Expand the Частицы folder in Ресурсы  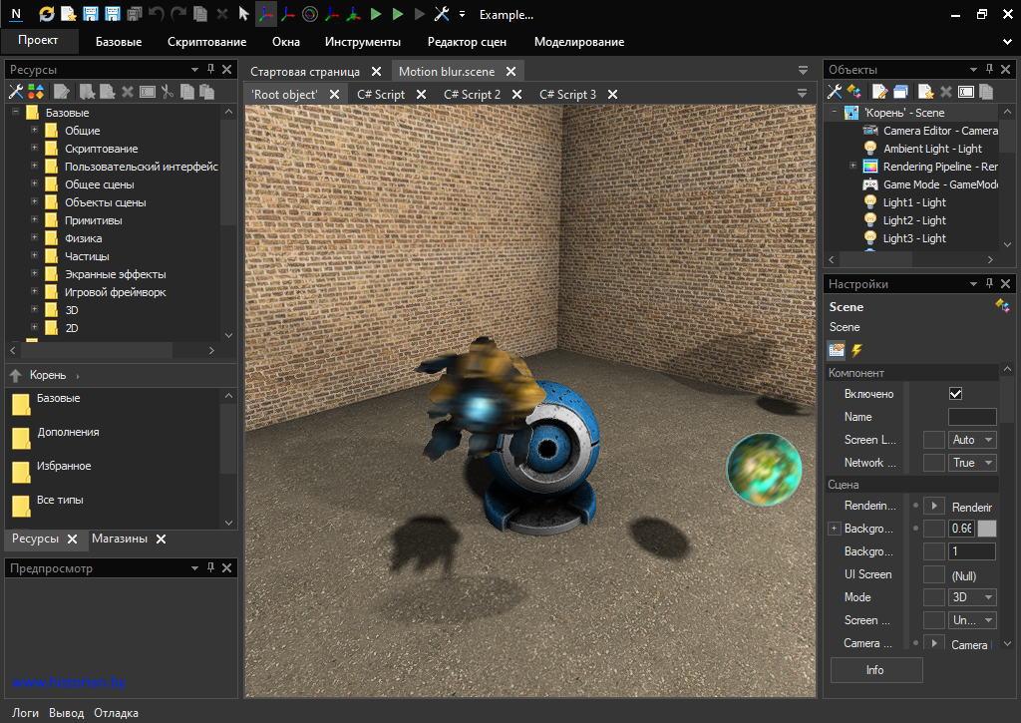(34, 256)
